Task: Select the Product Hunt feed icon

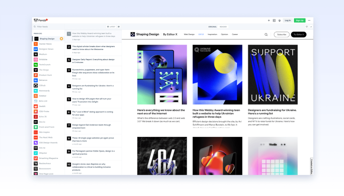Action: tap(36, 75)
